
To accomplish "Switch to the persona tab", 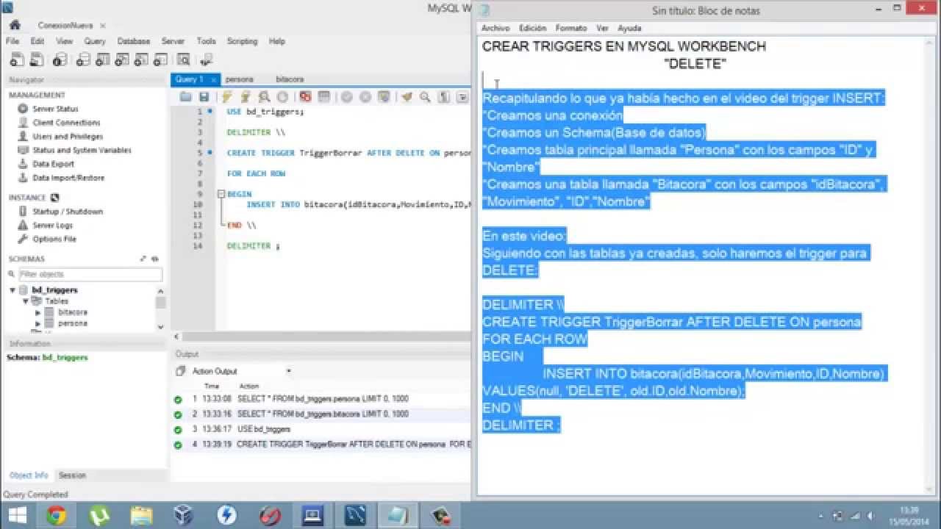I will coord(240,79).
